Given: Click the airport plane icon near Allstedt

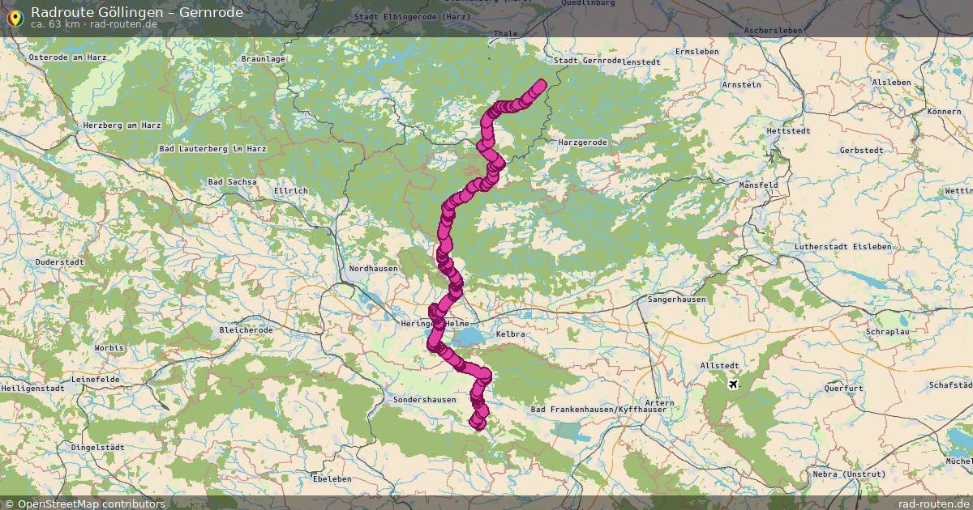Looking at the screenshot, I should point(734,384).
